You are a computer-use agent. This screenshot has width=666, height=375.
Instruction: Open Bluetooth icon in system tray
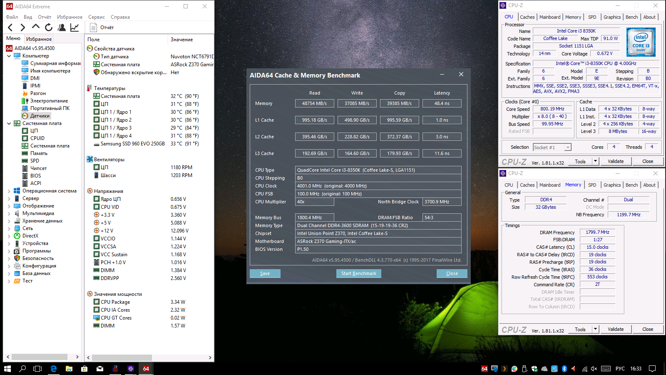(x=564, y=369)
